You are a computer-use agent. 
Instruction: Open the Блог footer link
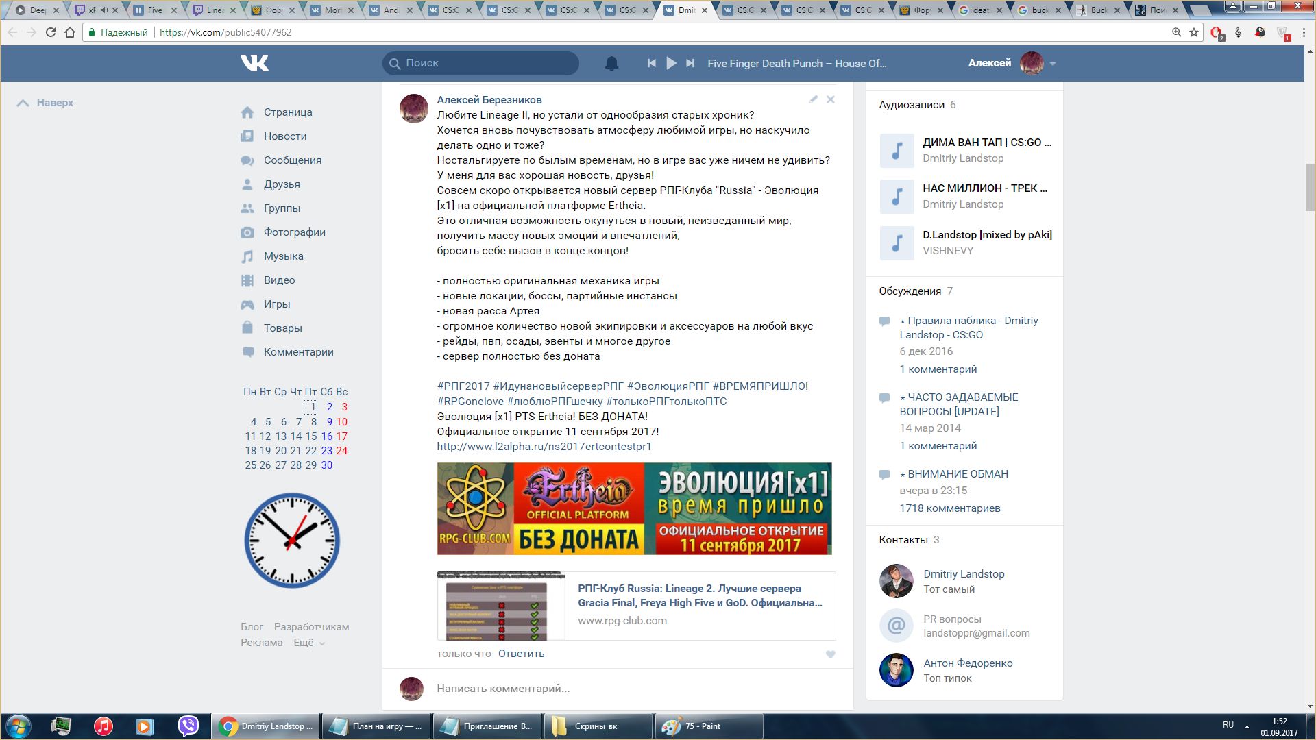pos(252,627)
